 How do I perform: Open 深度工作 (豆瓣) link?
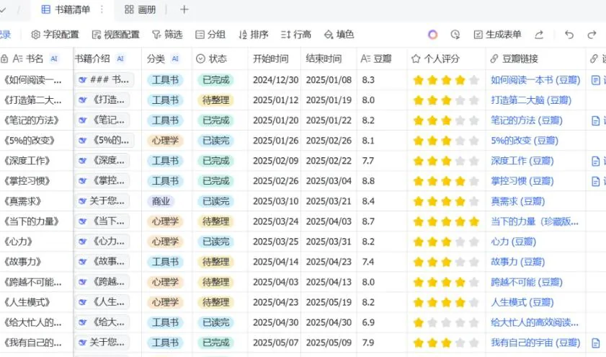pos(522,161)
